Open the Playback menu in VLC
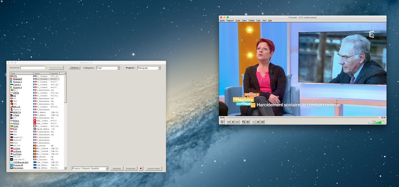399x187 pixels. coord(230,21)
